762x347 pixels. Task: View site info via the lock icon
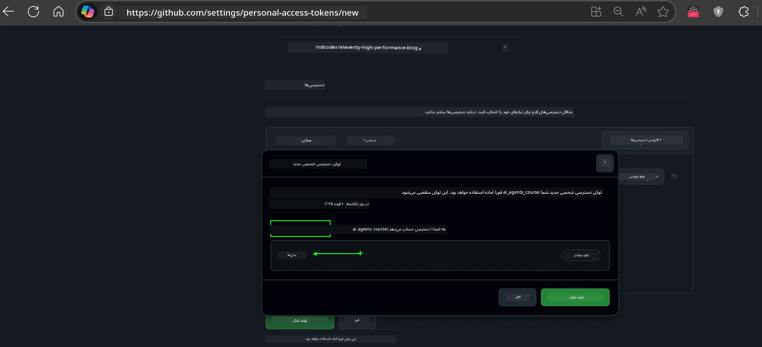coord(109,12)
